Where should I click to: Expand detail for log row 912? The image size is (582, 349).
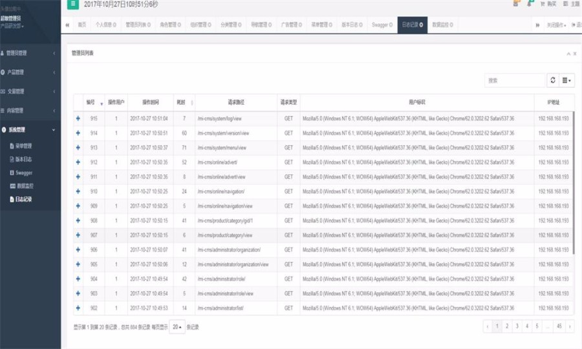click(78, 162)
